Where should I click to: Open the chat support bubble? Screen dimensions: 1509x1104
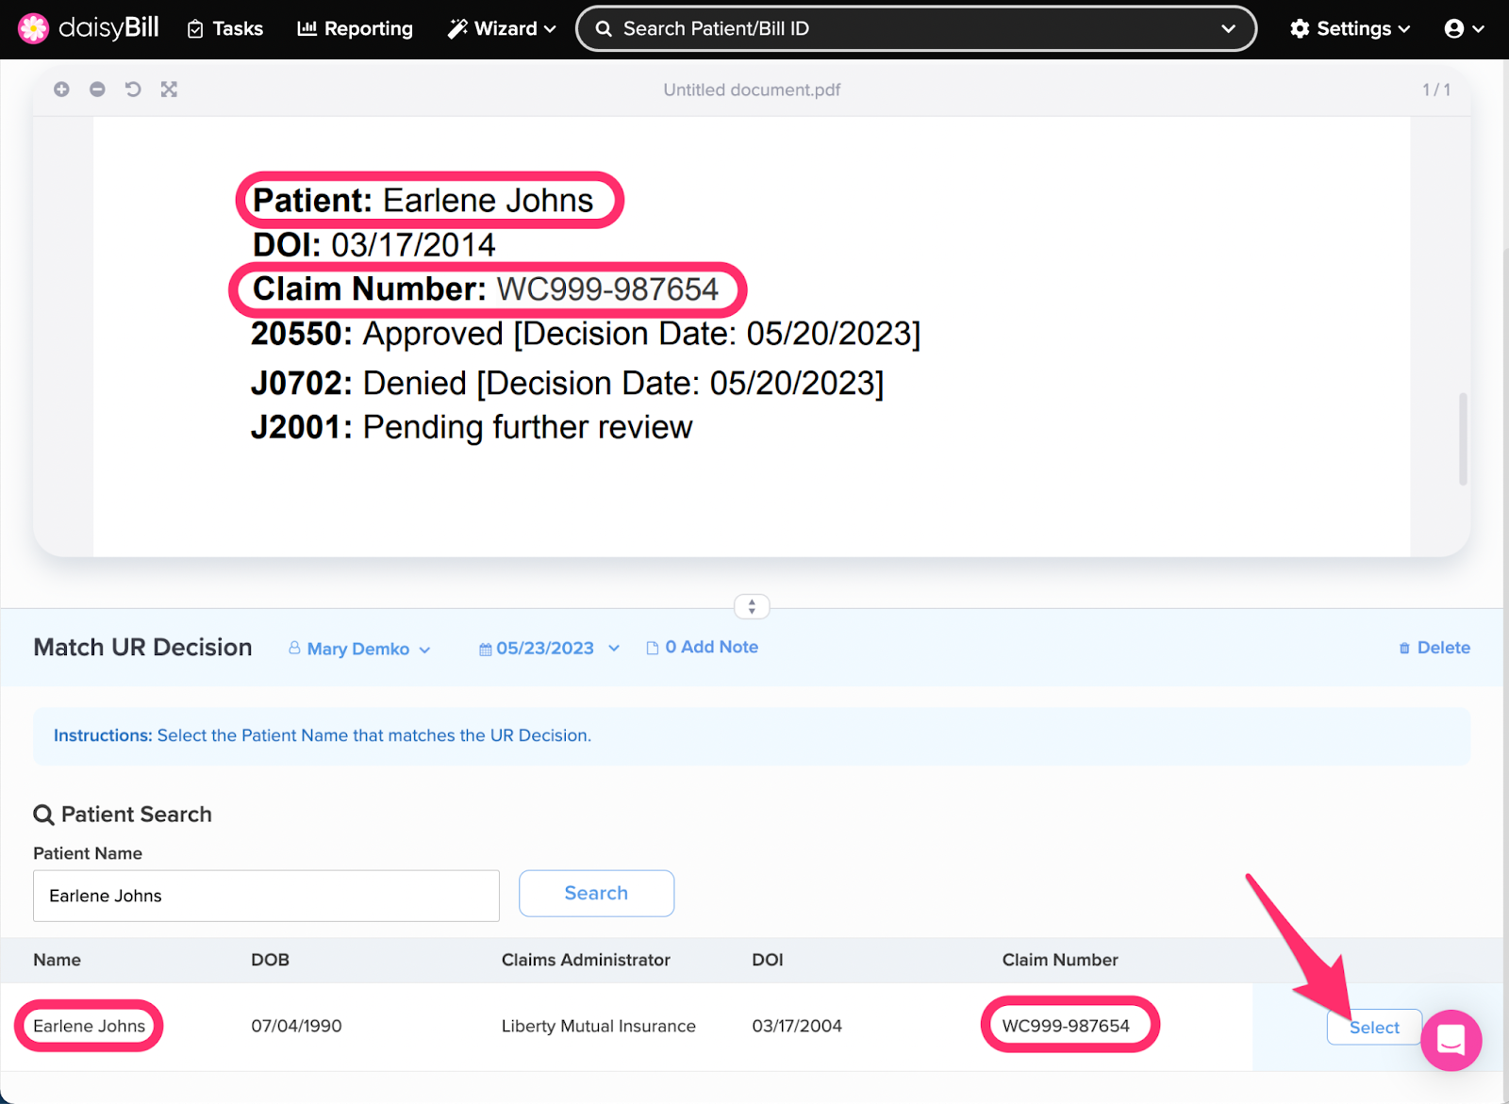(x=1451, y=1040)
